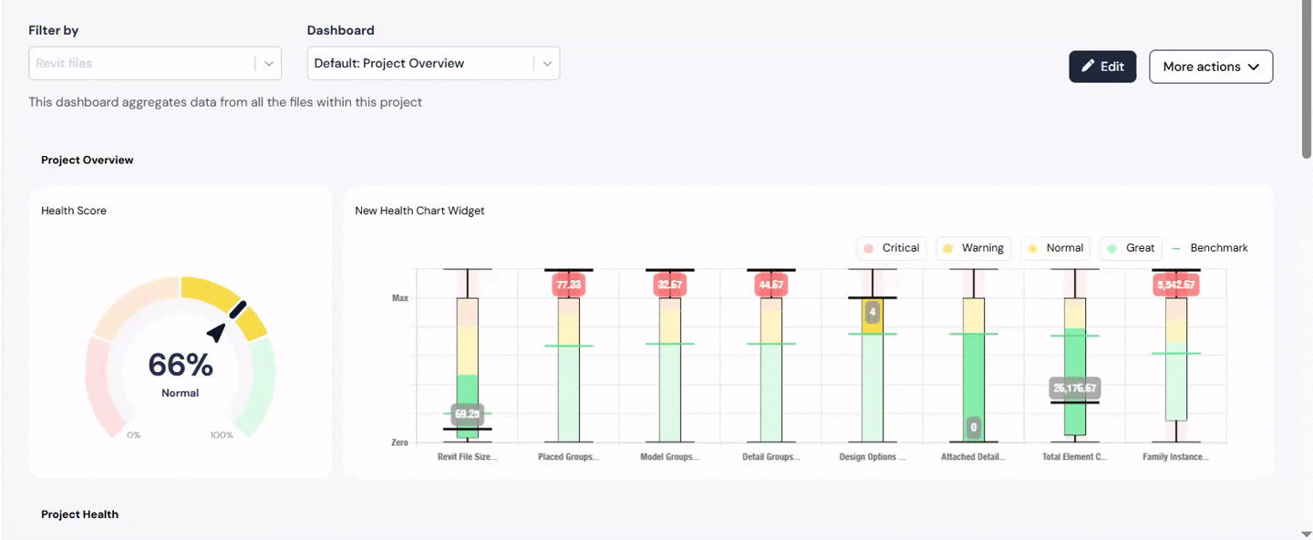Viewport: 1313px width, 540px height.
Task: Click the 44.67 Detail Groups value label
Action: (x=770, y=286)
